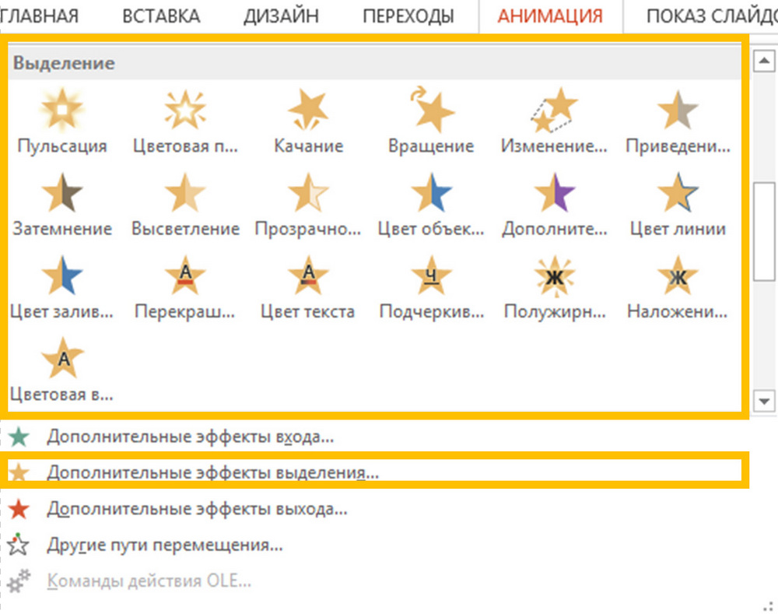Open the ПОКАЗ СЛАЙДОВ ribbon tab
This screenshot has width=778, height=614.
(x=712, y=16)
